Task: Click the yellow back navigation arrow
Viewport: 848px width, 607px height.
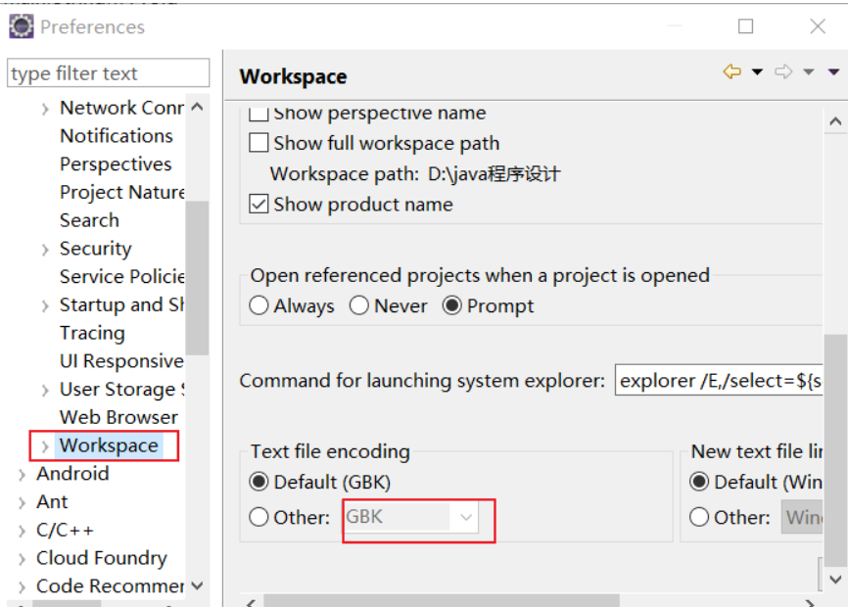Action: coord(732,71)
